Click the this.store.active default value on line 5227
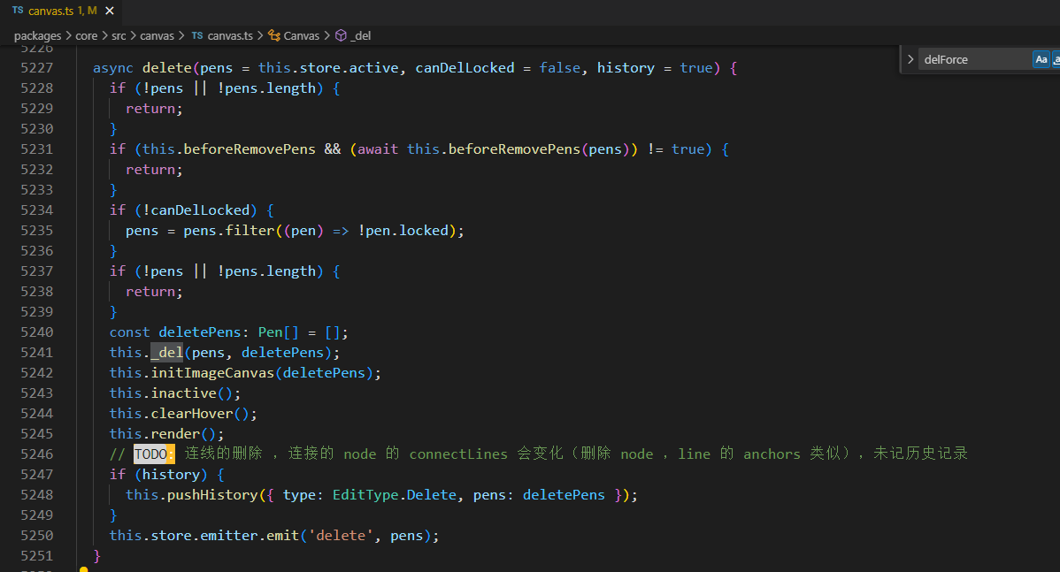This screenshot has height=572, width=1060. 328,68
